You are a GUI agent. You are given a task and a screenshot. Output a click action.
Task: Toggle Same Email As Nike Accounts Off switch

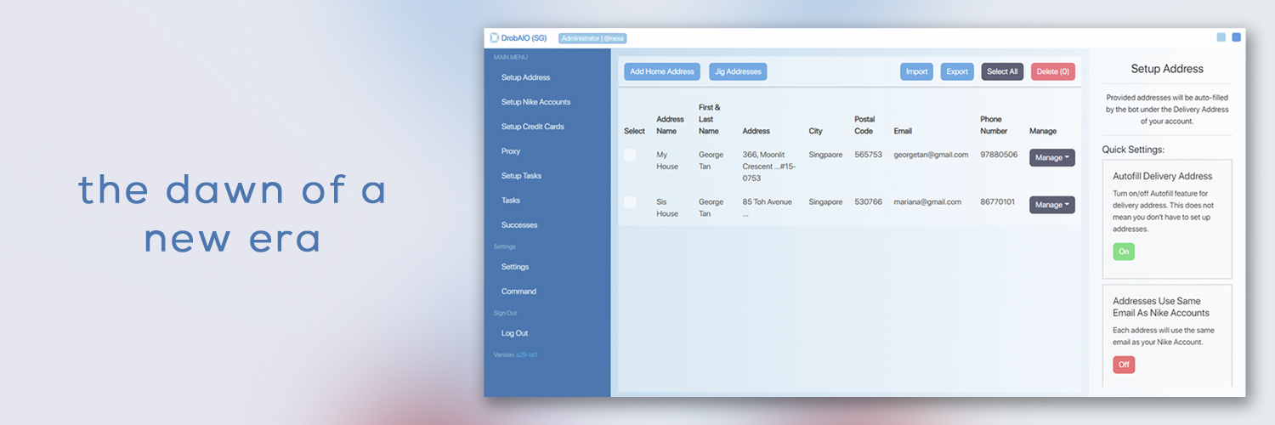point(1124,365)
